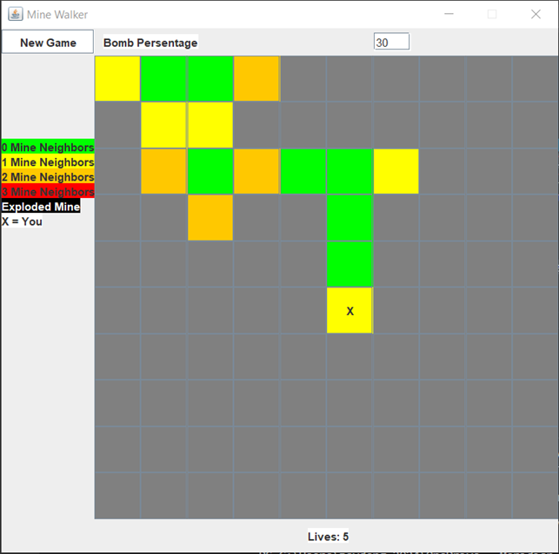The height and width of the screenshot is (554, 559).
Task: Click the green tile directly above the X tile
Action: tap(349, 264)
